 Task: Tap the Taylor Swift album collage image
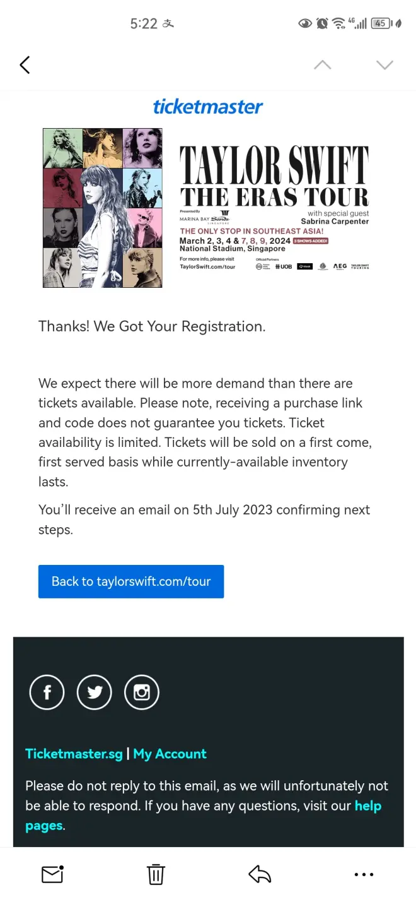tap(103, 208)
